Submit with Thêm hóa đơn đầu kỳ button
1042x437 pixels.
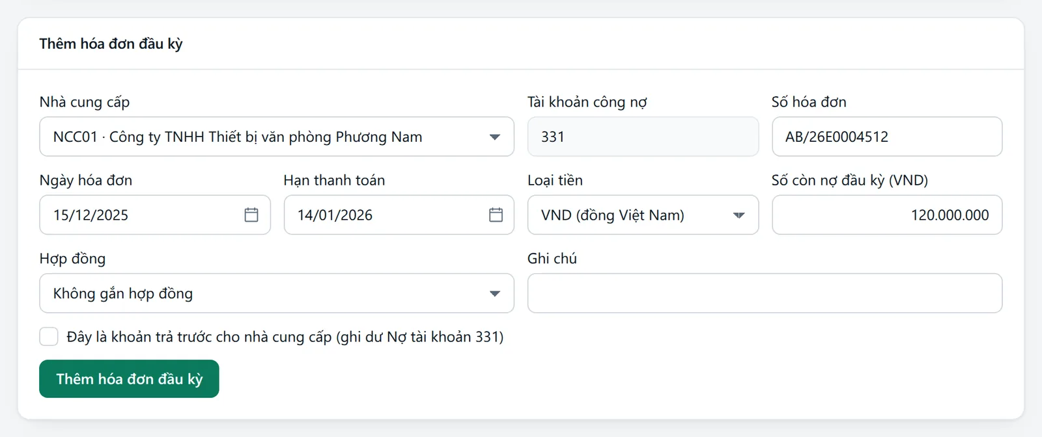[129, 379]
